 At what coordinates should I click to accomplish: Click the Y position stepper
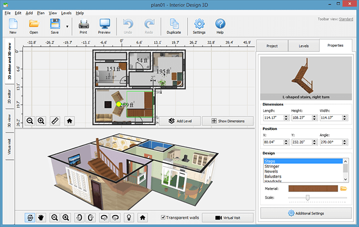(x=314, y=142)
